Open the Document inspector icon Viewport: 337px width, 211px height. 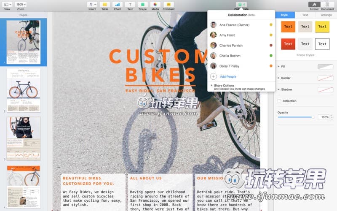click(x=327, y=4)
